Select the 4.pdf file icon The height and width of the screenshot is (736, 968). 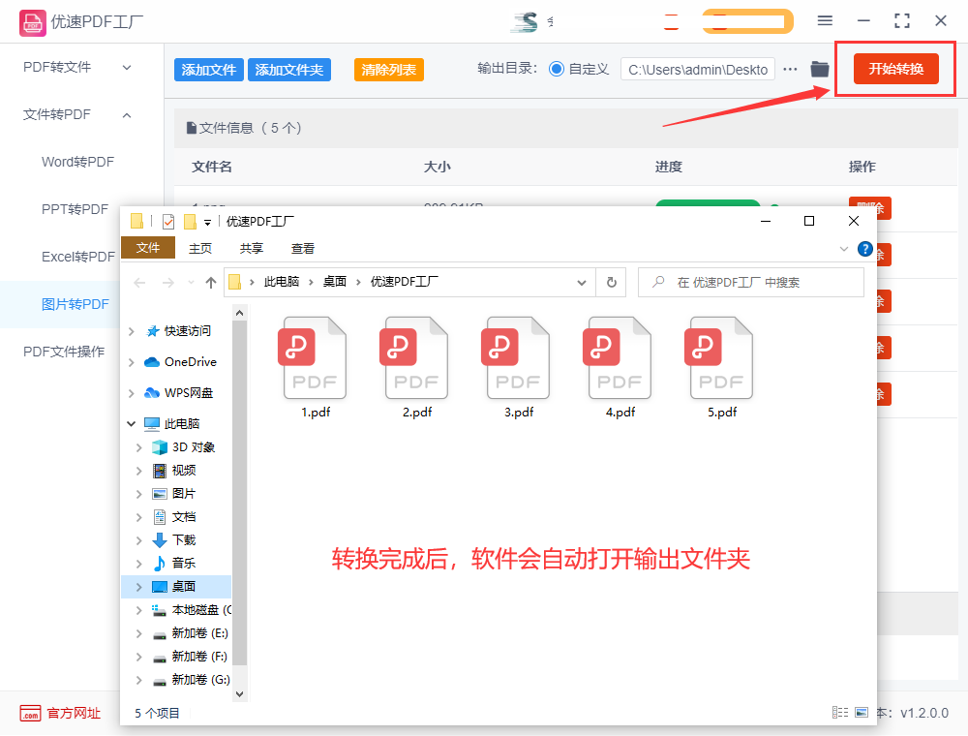pos(620,358)
